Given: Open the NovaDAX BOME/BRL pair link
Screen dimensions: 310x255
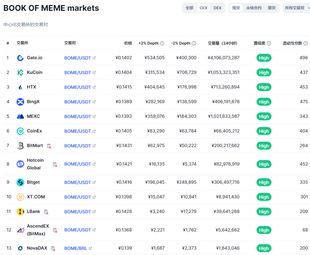Looking at the screenshot, I should pos(76,248).
